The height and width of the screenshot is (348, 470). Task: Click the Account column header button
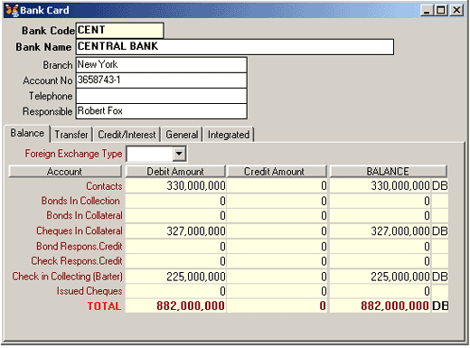pyautogui.click(x=65, y=172)
